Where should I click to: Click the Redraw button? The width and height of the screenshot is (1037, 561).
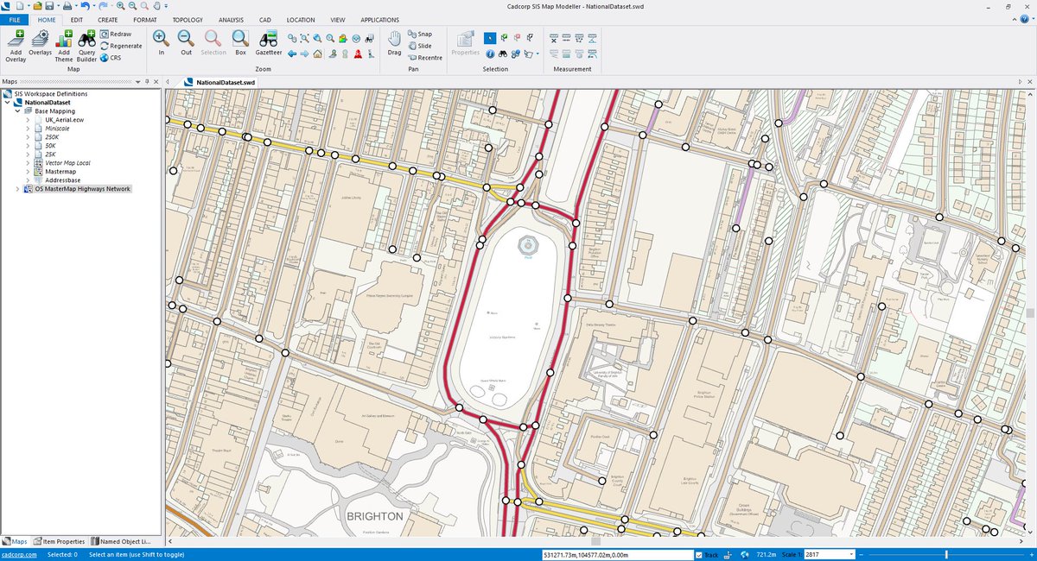click(115, 34)
